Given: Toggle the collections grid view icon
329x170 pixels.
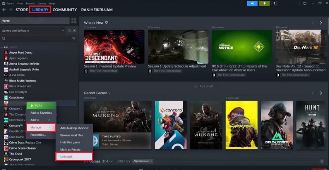Looking at the screenshot, I should point(74,21).
